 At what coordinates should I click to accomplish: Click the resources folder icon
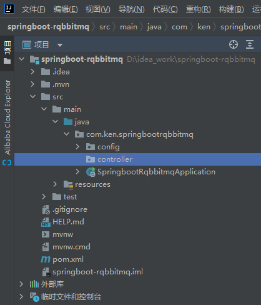pyautogui.click(x=68, y=185)
